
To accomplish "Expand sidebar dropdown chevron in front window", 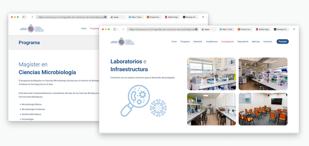I will [118, 29].
